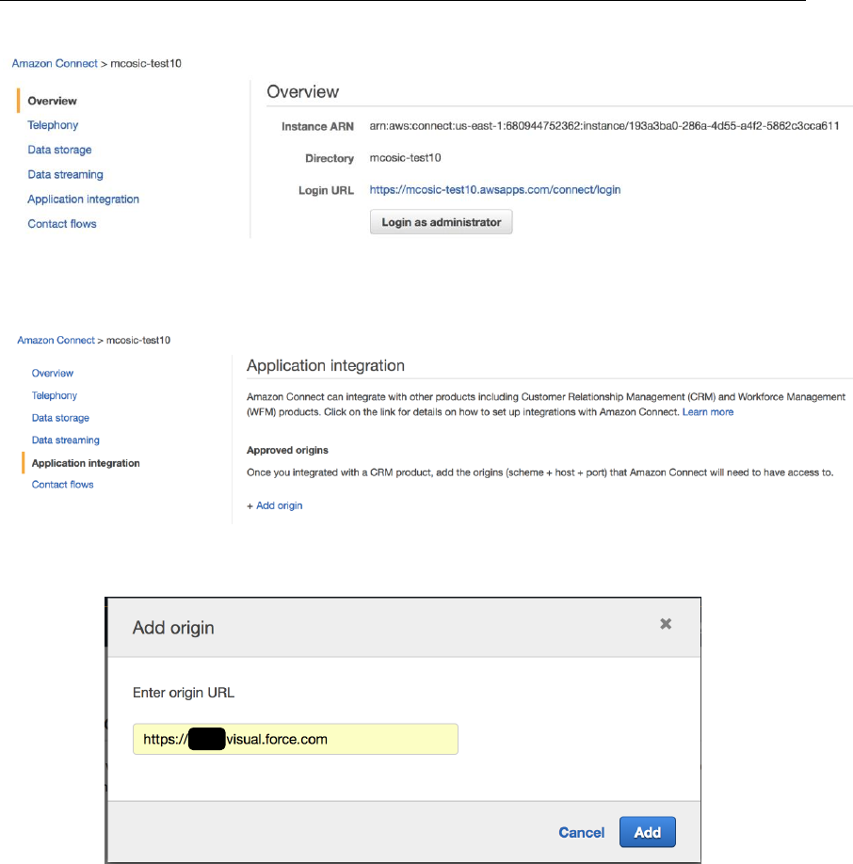Open Data storage in Overview page sidebar
The height and width of the screenshot is (864, 853).
pyautogui.click(x=59, y=150)
